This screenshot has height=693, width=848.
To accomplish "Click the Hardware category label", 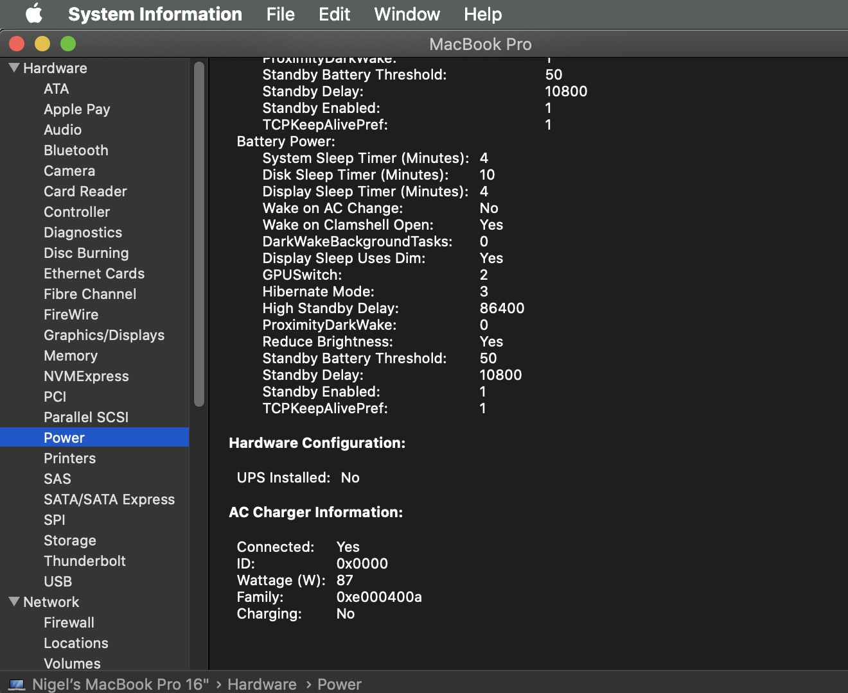I will pyautogui.click(x=55, y=68).
